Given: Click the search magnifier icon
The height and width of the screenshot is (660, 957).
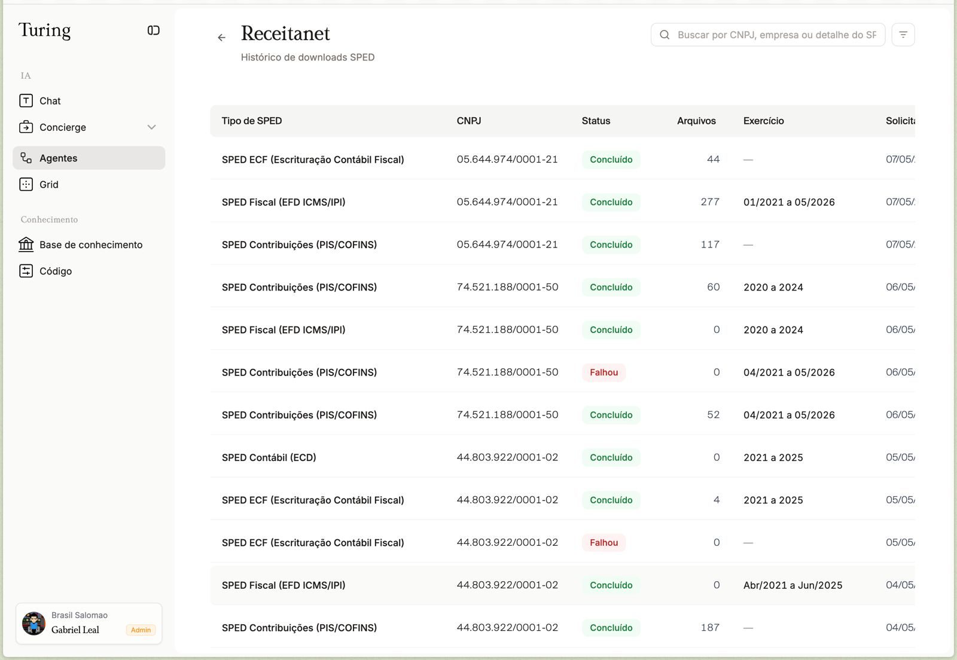Looking at the screenshot, I should coord(665,35).
